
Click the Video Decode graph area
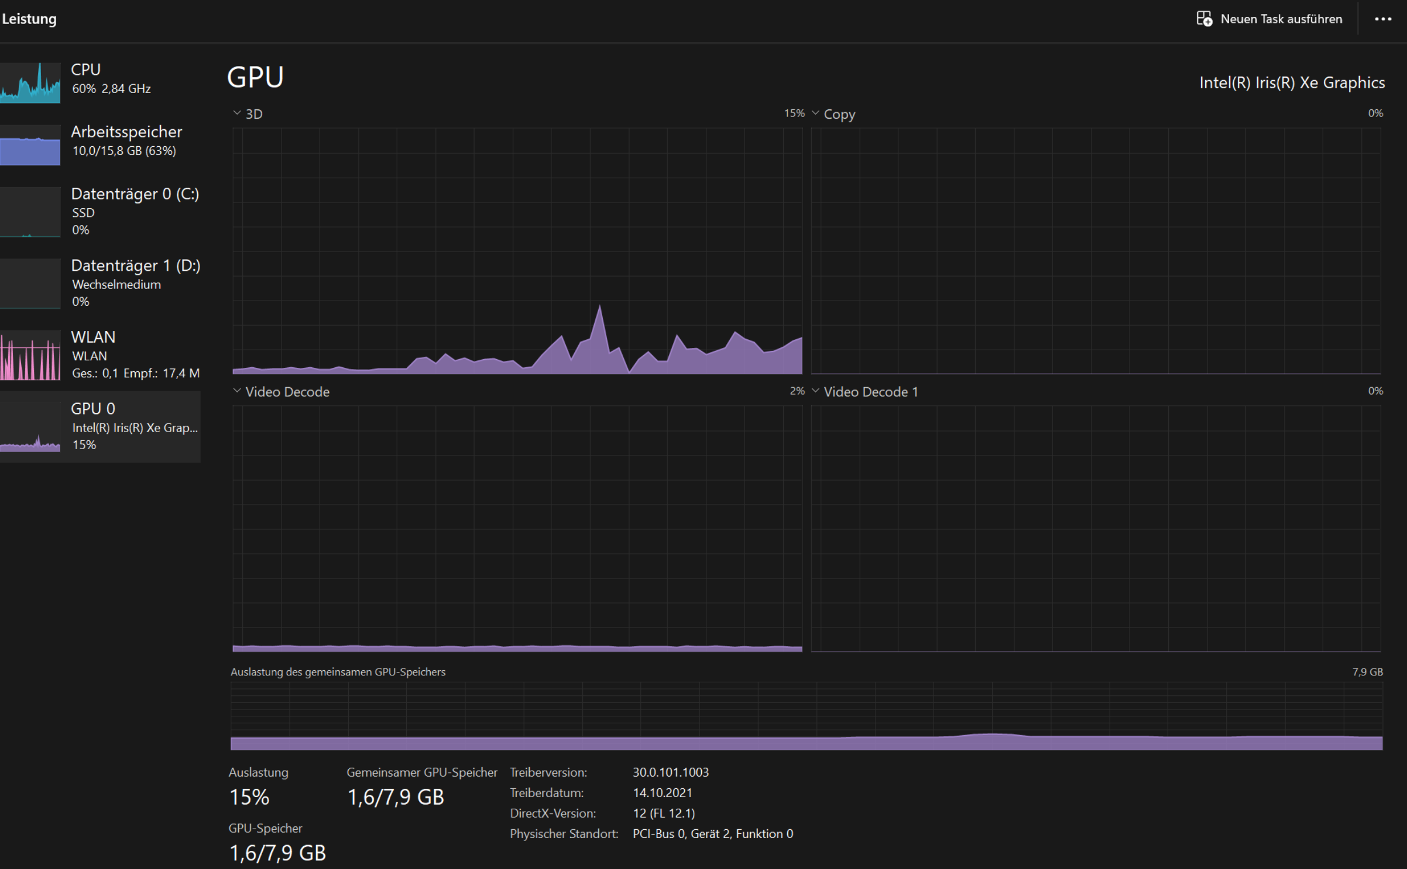click(517, 528)
